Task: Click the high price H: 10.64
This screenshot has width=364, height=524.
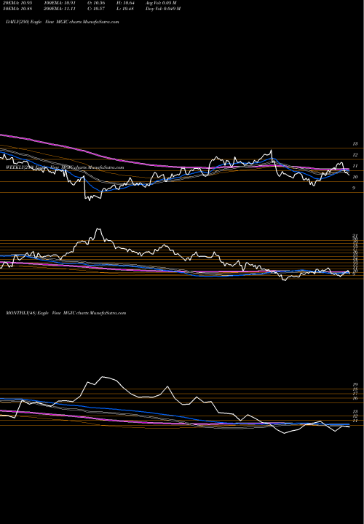Action: (x=124, y=3)
